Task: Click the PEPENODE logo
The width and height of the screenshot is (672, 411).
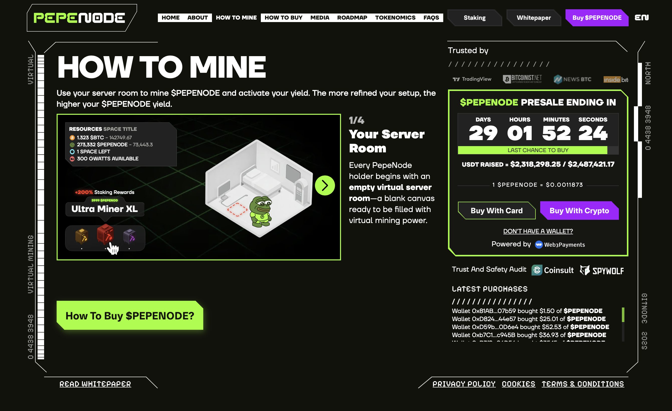Action: [x=79, y=18]
